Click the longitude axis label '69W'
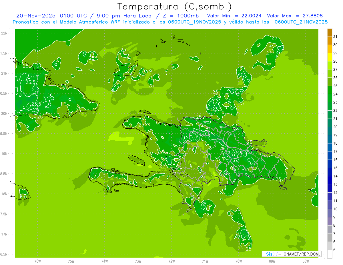Screen dimensions: 343x265 272,261
